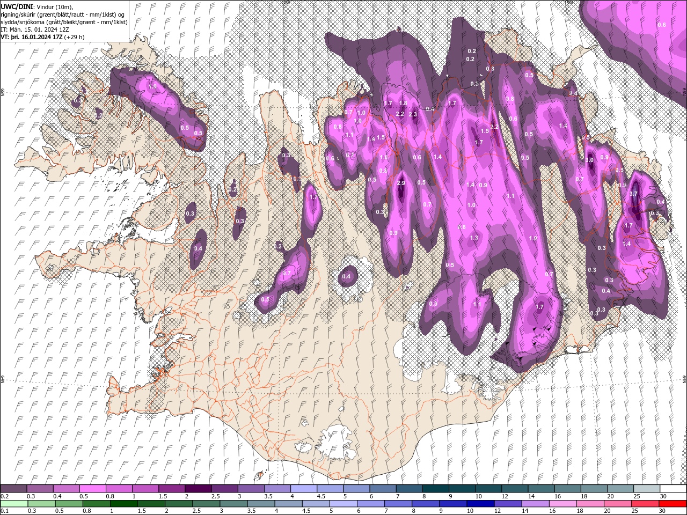Click the '0.1' label in the lower legend
This screenshot has height=515, width=687.
[x=5, y=511]
